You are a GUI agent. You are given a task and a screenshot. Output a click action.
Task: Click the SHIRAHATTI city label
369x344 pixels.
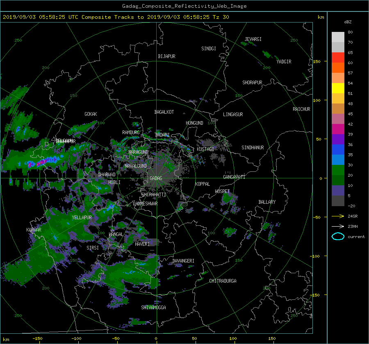[x=154, y=195]
